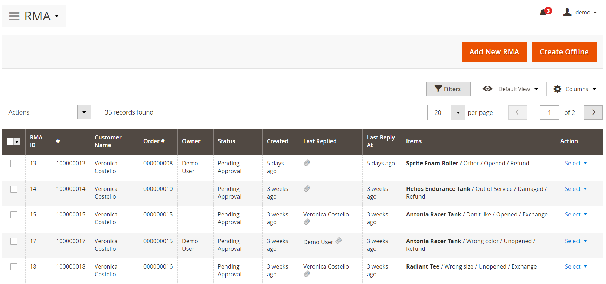This screenshot has height=284, width=606.
Task: Click attachment icon in RMA 15 row
Action: click(x=307, y=222)
